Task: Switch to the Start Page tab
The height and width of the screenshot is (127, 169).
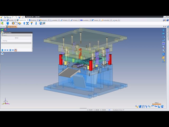Action: coord(2,26)
